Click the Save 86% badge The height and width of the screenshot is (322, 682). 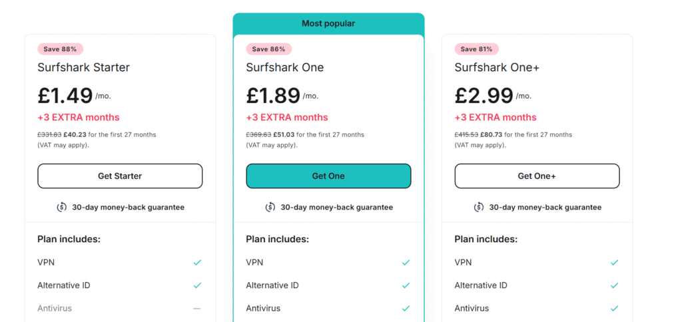click(x=269, y=49)
